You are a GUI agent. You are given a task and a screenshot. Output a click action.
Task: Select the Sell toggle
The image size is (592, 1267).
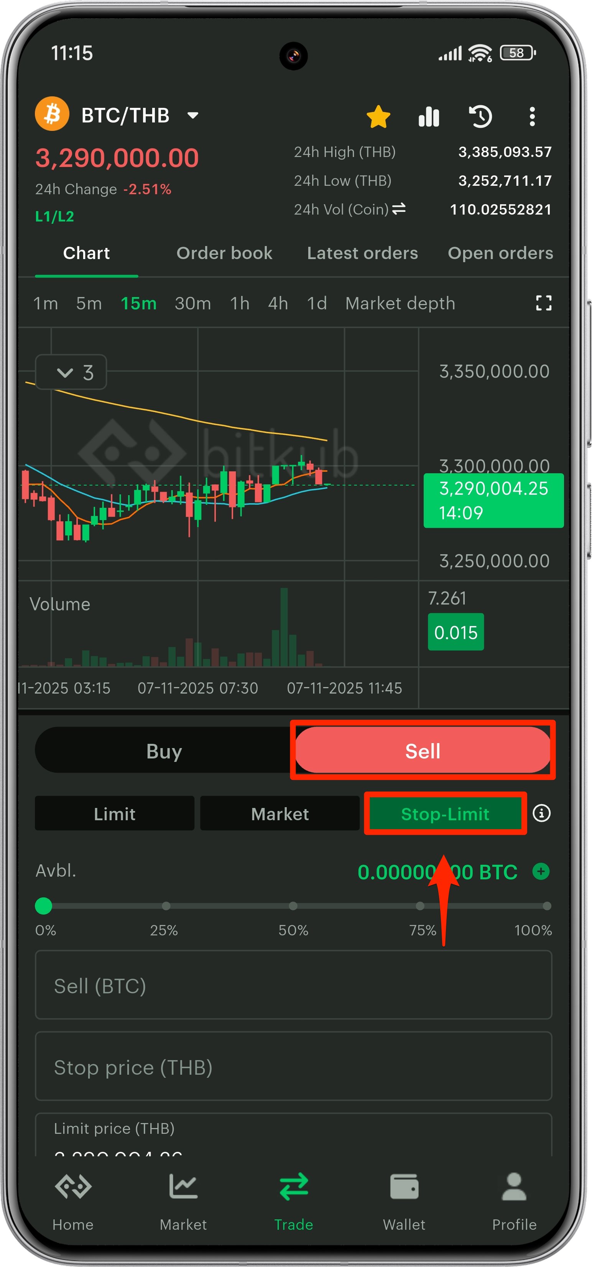pos(423,750)
